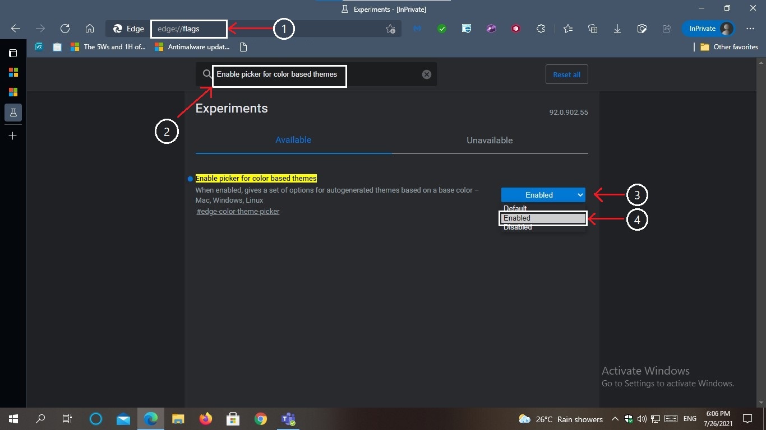766x430 pixels.
Task: Click the Reset all button
Action: (566, 74)
